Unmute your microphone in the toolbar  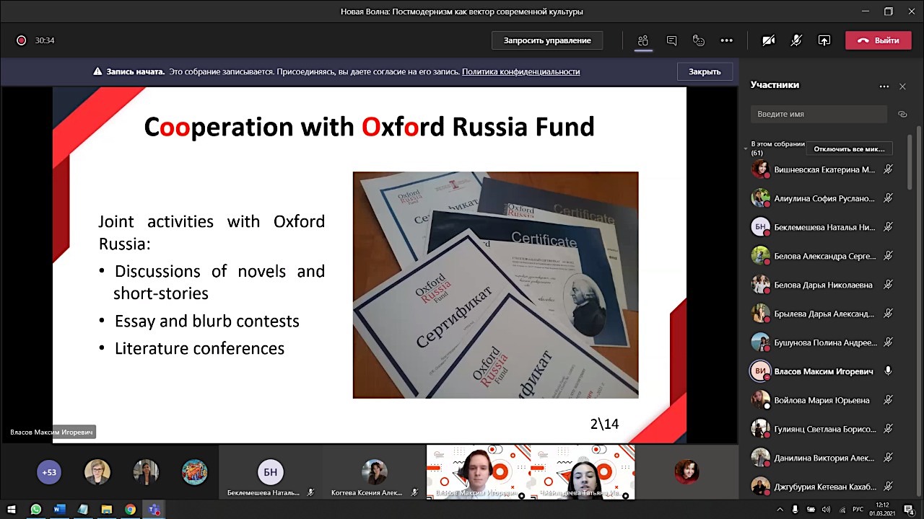796,40
